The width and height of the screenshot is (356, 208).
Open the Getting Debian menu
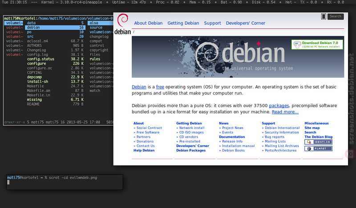[x=183, y=23]
